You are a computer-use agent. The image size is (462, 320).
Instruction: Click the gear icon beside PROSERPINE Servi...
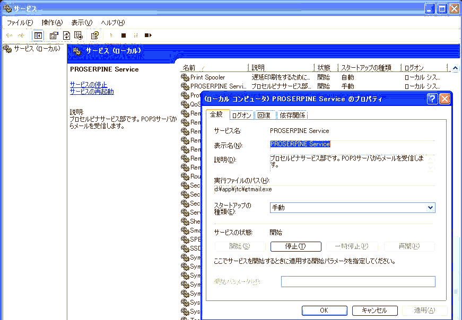click(x=185, y=86)
